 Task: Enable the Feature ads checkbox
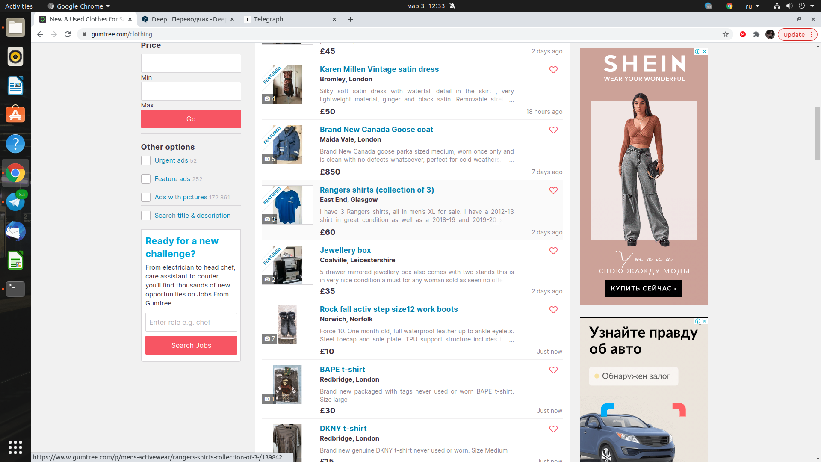pos(145,178)
